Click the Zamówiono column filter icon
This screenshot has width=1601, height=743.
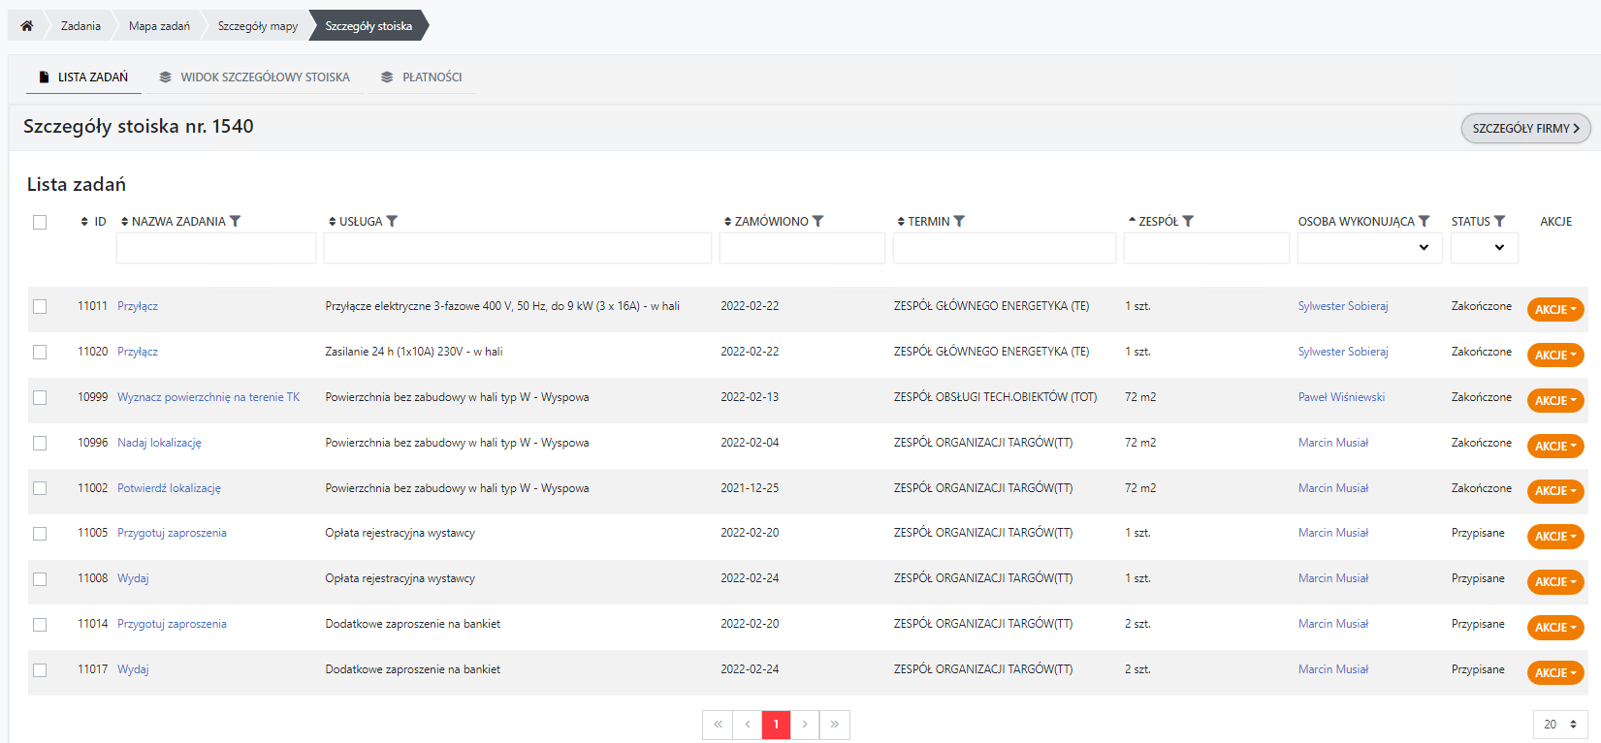[x=818, y=222]
